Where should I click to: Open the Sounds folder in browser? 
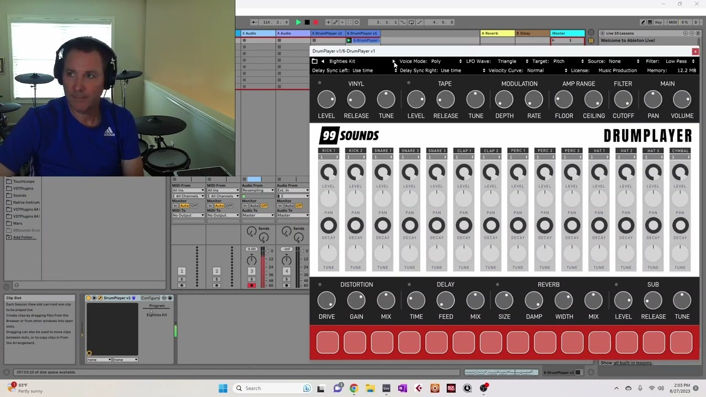[20, 195]
